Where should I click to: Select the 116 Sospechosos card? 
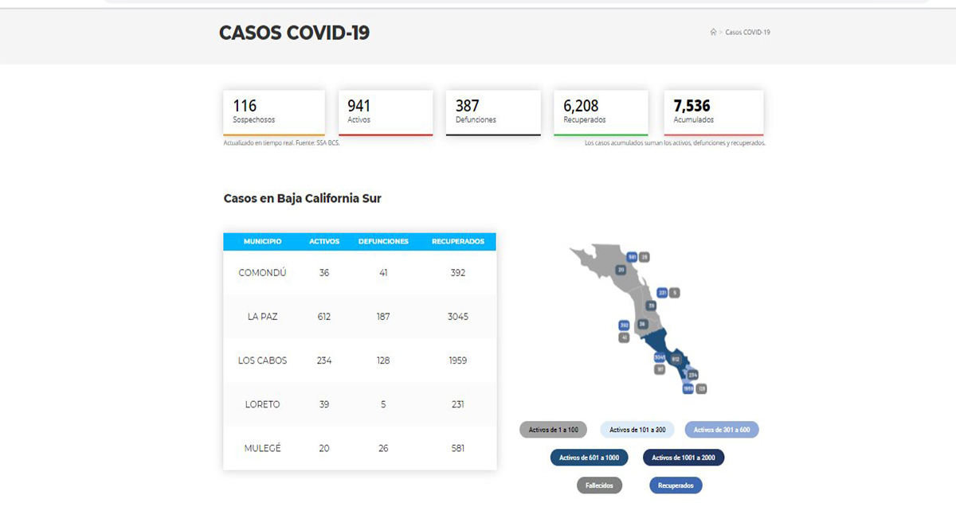(274, 113)
